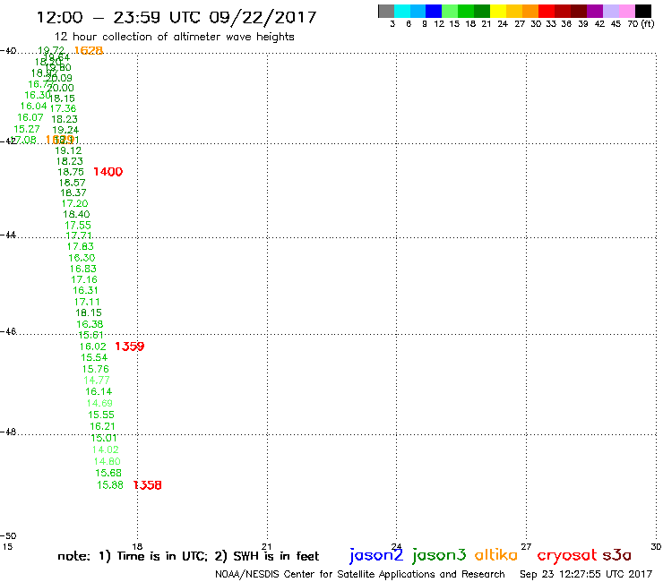Screen dimensions: 663x582
Task: Click the red 1400 time label
Action: 108,172
